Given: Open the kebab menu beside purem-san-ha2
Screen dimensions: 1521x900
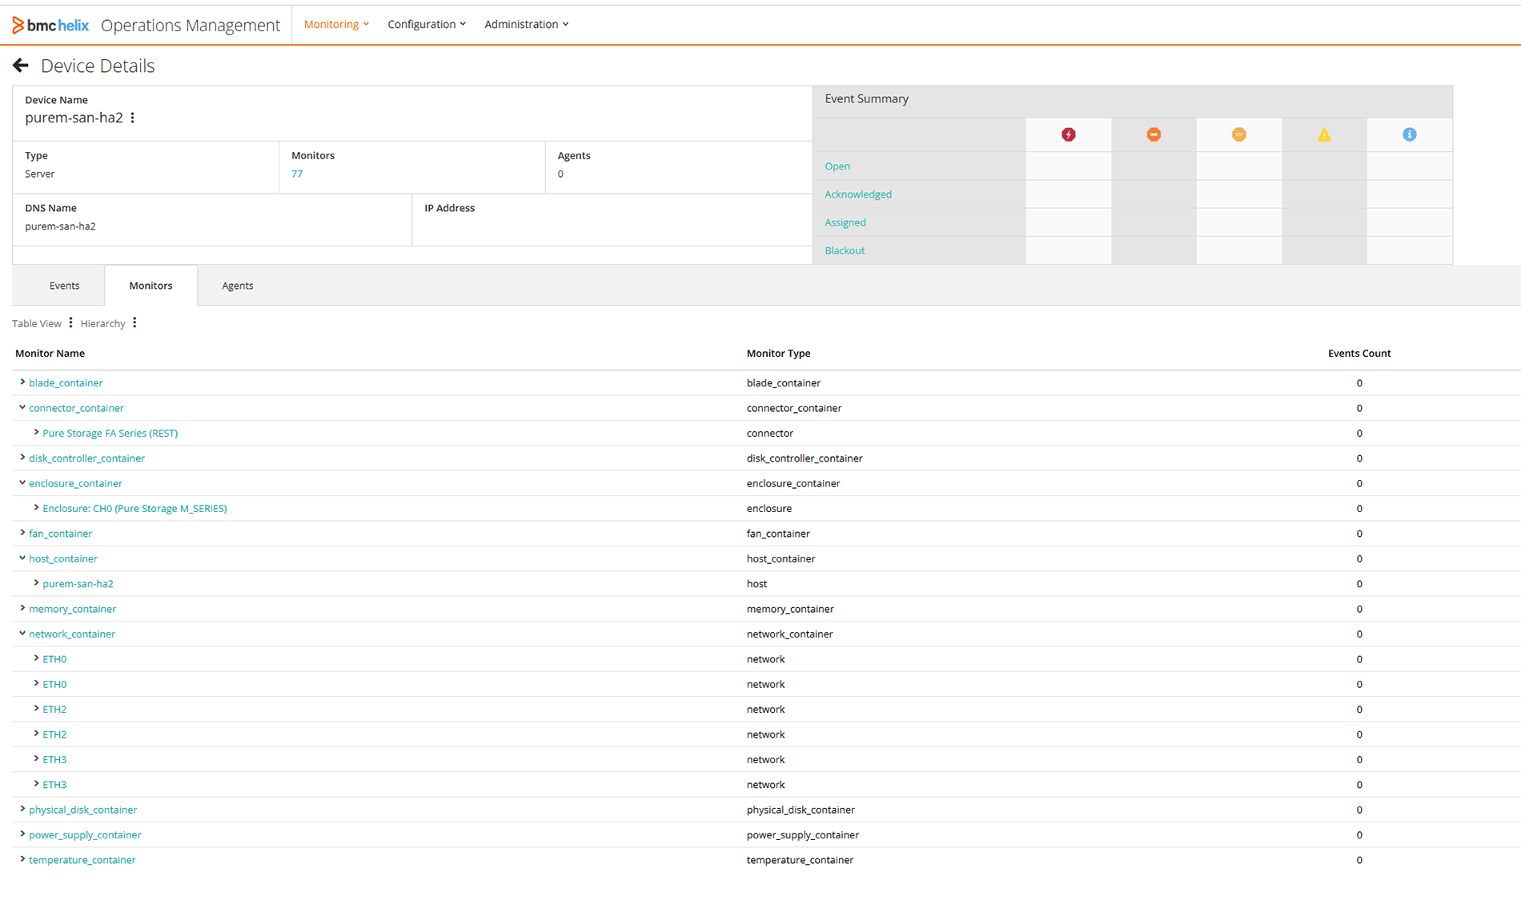Looking at the screenshot, I should (132, 118).
